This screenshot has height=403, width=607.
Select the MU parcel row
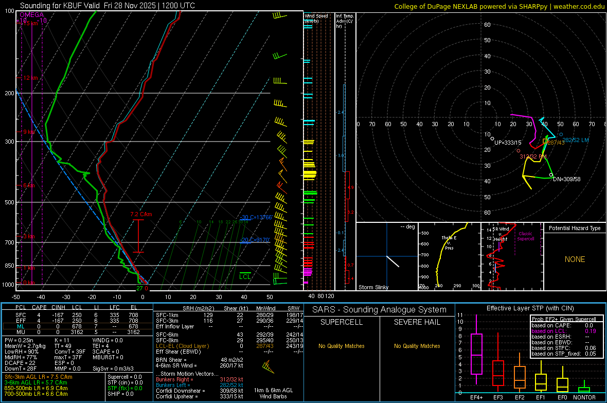pos(77,332)
